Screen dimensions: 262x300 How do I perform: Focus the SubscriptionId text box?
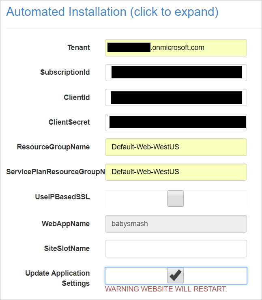176,73
